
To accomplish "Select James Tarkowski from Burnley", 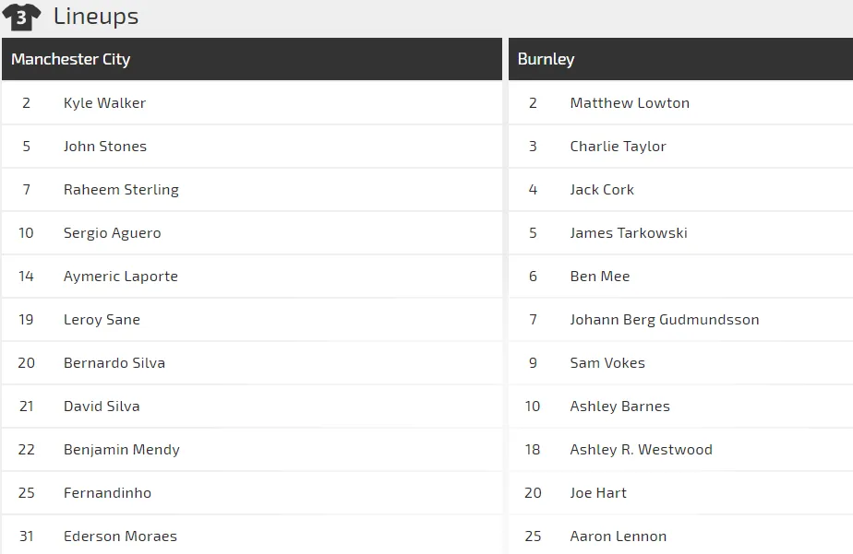I will point(629,233).
